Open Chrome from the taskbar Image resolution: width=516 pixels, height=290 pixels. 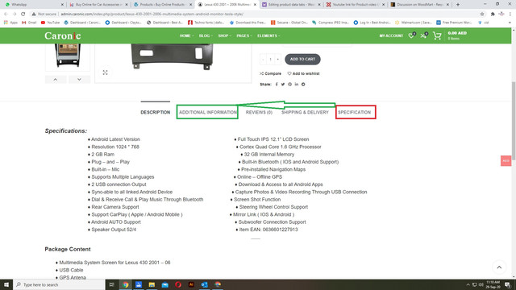[126, 284]
